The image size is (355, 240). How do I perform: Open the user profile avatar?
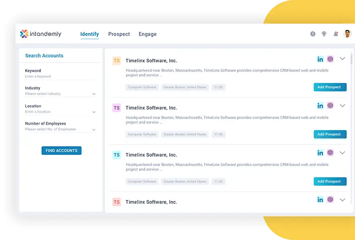tap(347, 34)
